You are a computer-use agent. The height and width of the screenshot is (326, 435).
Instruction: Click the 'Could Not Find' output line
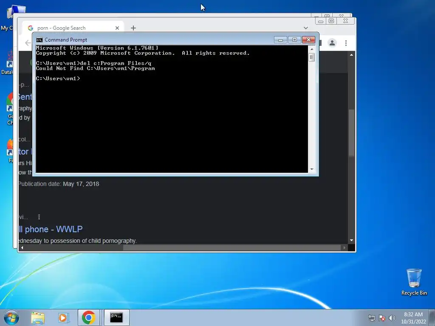[96, 68]
